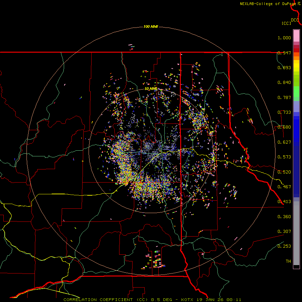Click the 0.680 scale value
The image size is (302, 302).
[x=284, y=127]
